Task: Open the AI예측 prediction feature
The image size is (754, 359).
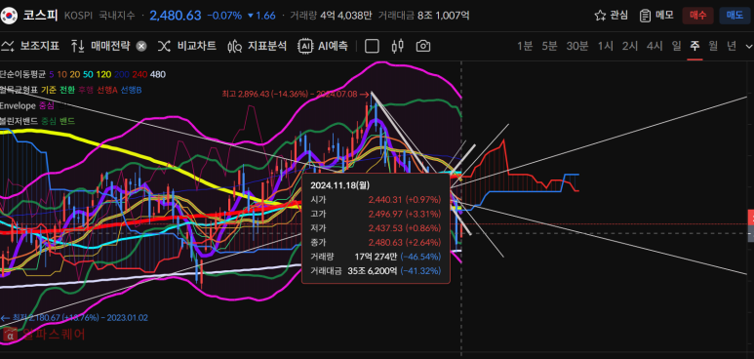Action: click(323, 46)
